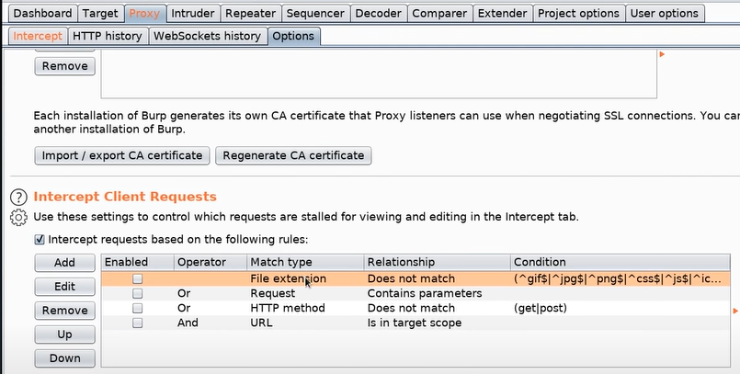Open the User options tab
Viewport: 740px width, 374px height.
[665, 13]
